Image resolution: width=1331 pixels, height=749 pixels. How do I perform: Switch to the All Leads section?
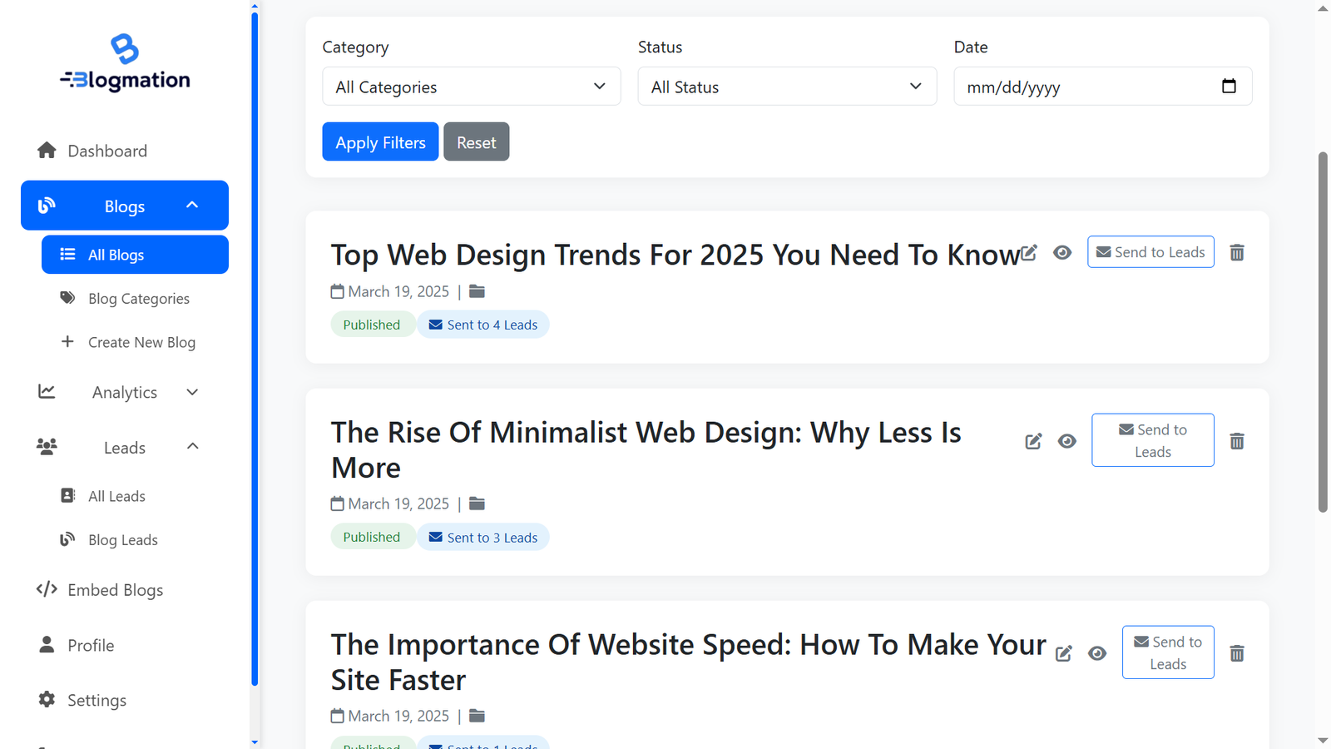point(116,495)
